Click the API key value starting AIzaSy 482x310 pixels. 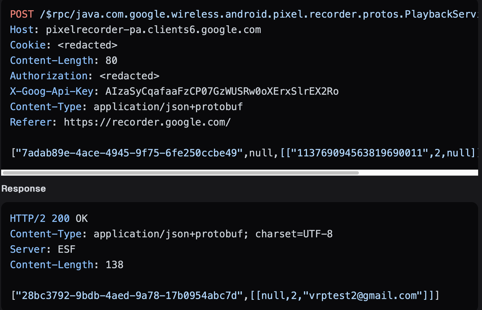click(x=222, y=91)
